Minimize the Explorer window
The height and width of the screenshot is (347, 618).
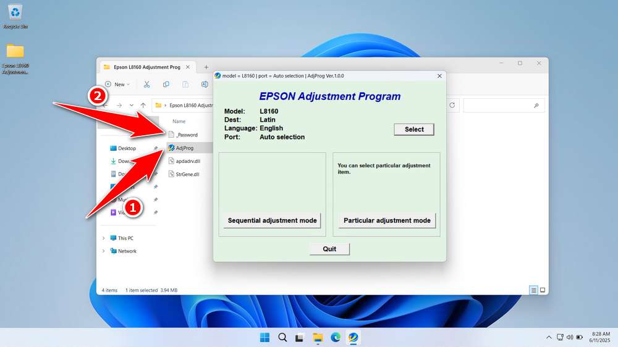(x=501, y=63)
